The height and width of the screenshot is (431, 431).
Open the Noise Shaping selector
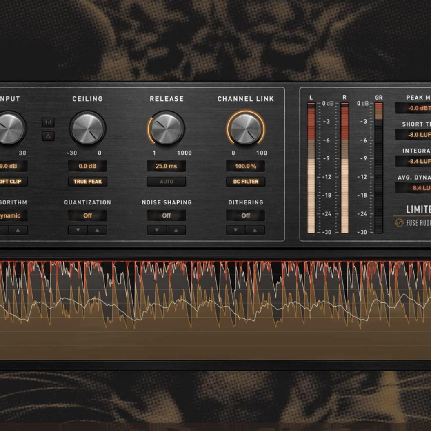pyautogui.click(x=166, y=215)
